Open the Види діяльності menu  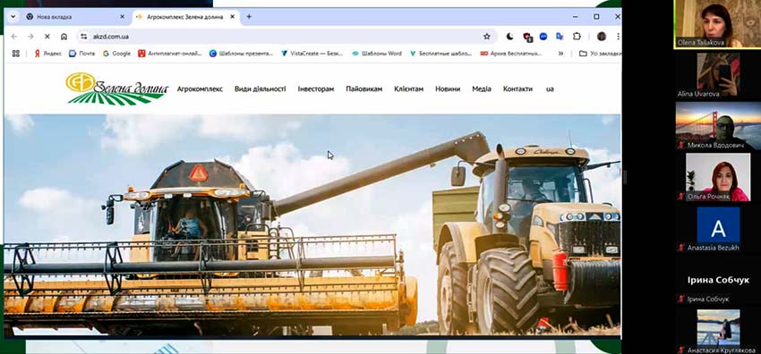pyautogui.click(x=261, y=89)
